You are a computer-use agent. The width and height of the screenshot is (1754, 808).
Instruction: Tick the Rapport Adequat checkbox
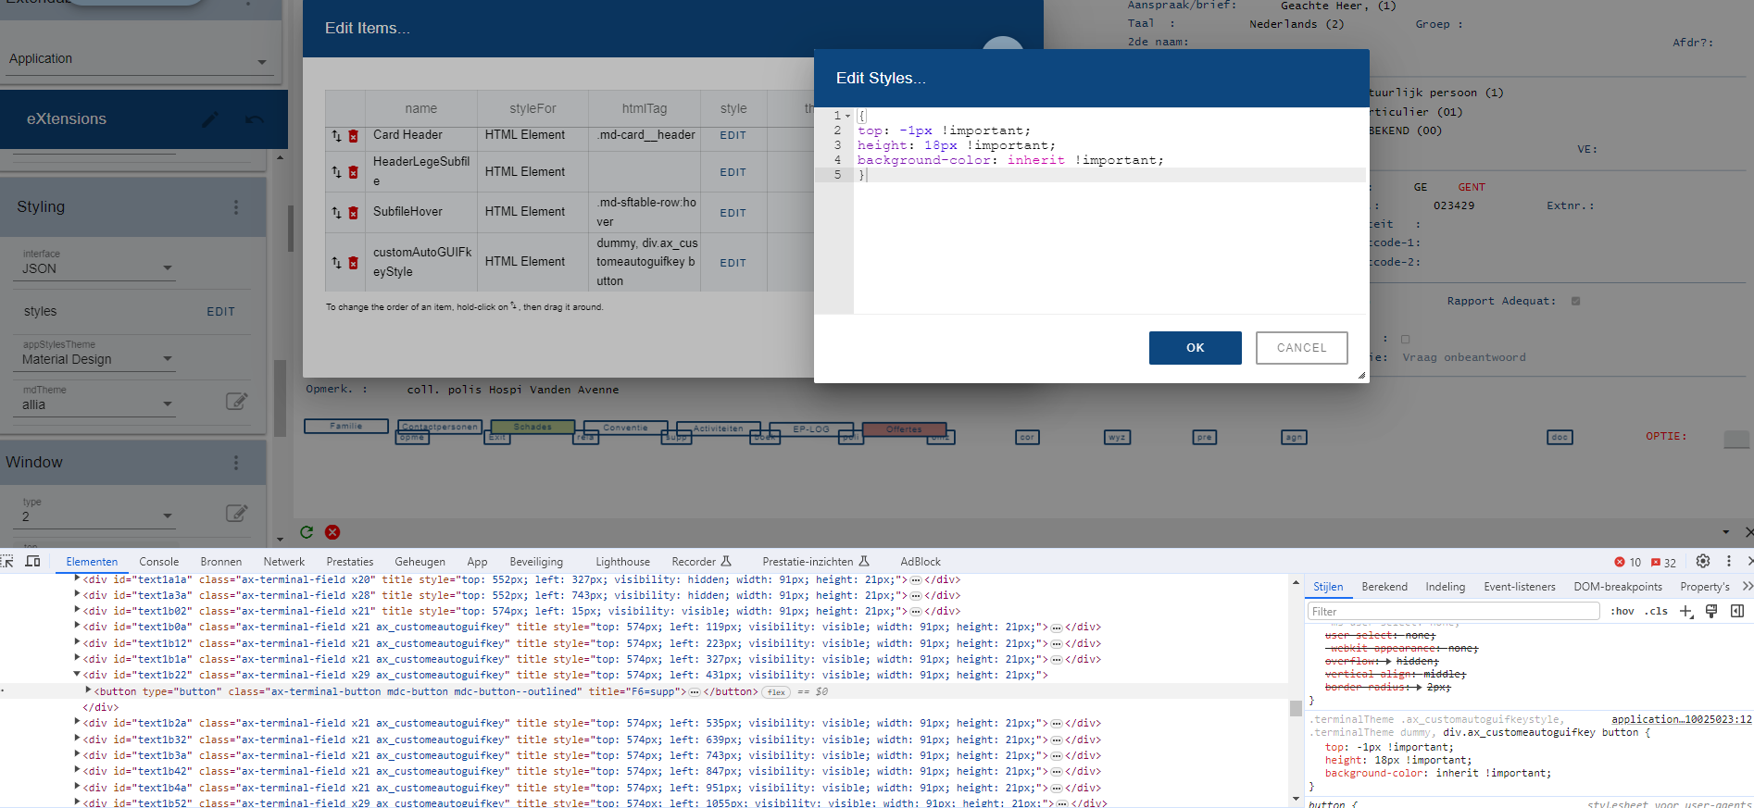pyautogui.click(x=1575, y=301)
